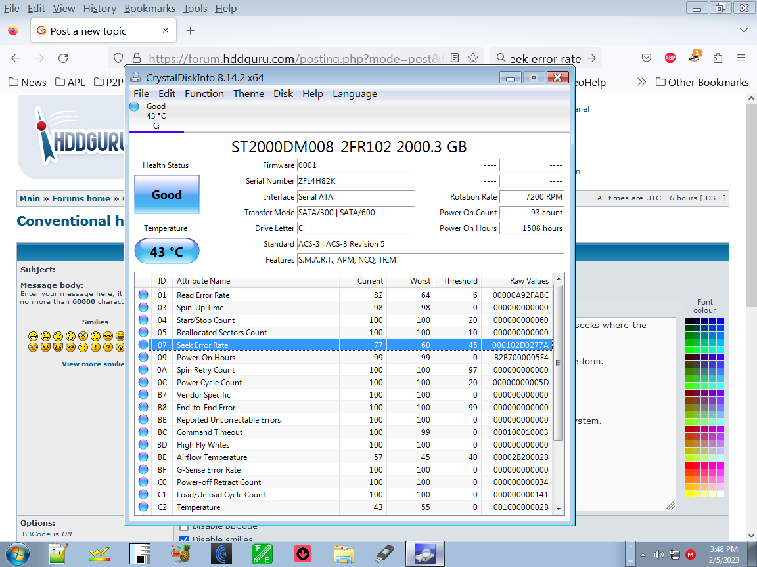This screenshot has width=757, height=567.
Task: Open the USB drive taskbar icon
Action: [x=384, y=554]
